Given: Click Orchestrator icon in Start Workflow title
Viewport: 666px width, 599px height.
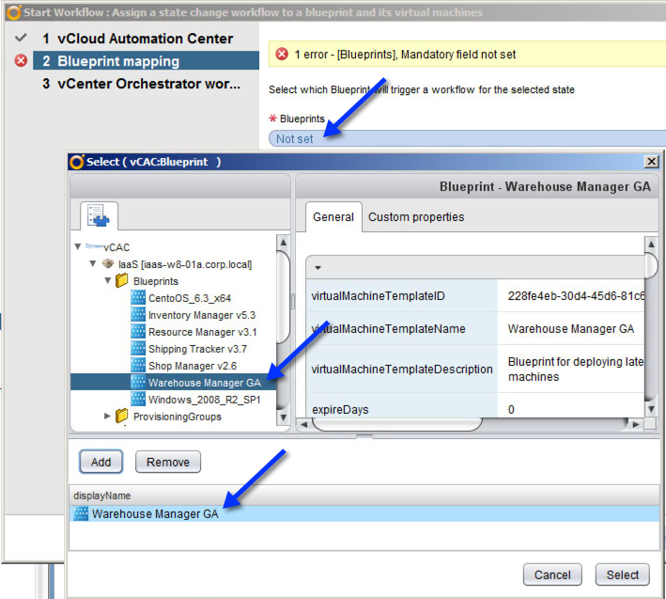Looking at the screenshot, I should [14, 12].
